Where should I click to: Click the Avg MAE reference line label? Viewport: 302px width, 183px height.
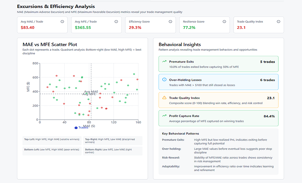click(x=91, y=91)
